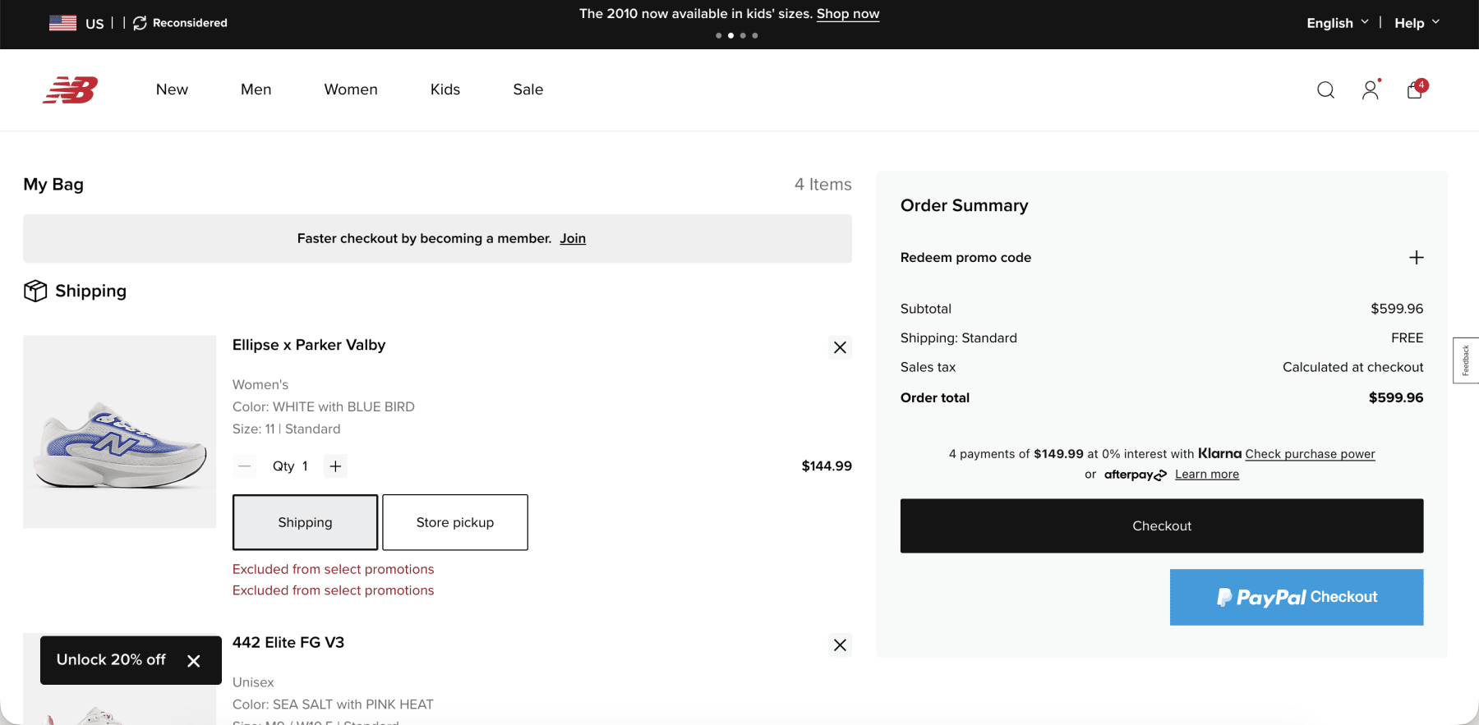This screenshot has height=725, width=1479.
Task: Open the Reconsidered link
Action: (x=180, y=23)
